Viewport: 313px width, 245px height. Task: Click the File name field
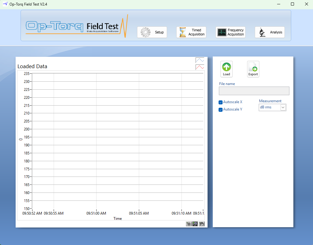click(254, 91)
